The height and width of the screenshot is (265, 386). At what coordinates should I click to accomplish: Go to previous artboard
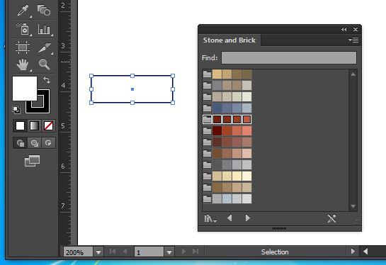(x=125, y=252)
